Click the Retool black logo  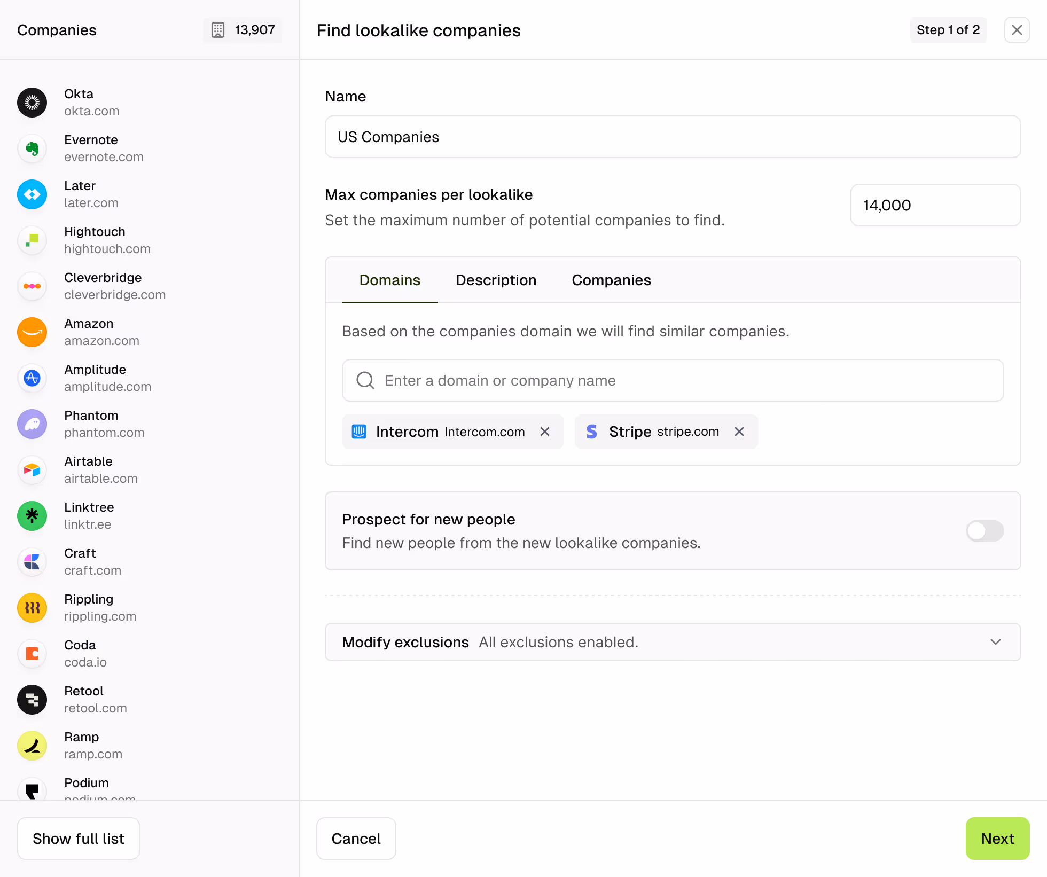32,700
